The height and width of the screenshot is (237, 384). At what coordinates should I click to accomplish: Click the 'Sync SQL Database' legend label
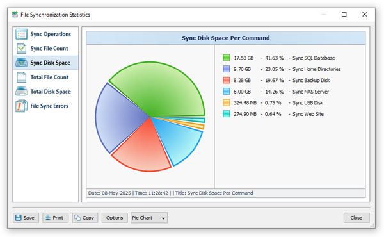tap(314, 58)
